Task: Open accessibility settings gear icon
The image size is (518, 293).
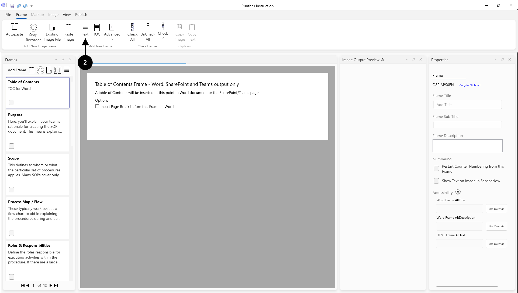Action: 458,192
